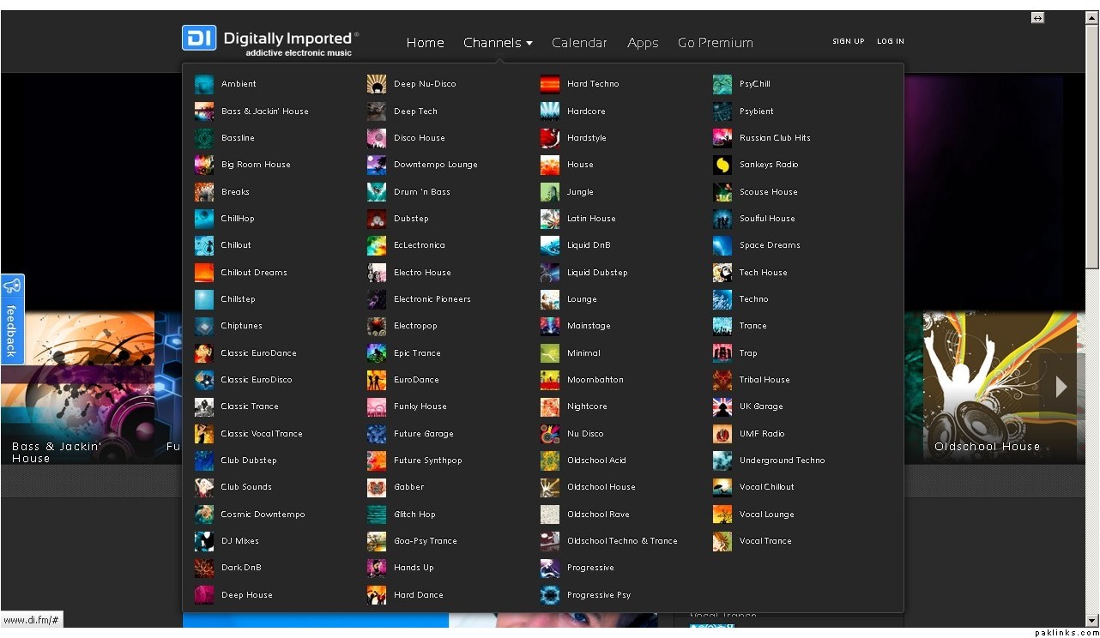Click the Tech House channel icon
This screenshot has height=638, width=1100.
[722, 273]
